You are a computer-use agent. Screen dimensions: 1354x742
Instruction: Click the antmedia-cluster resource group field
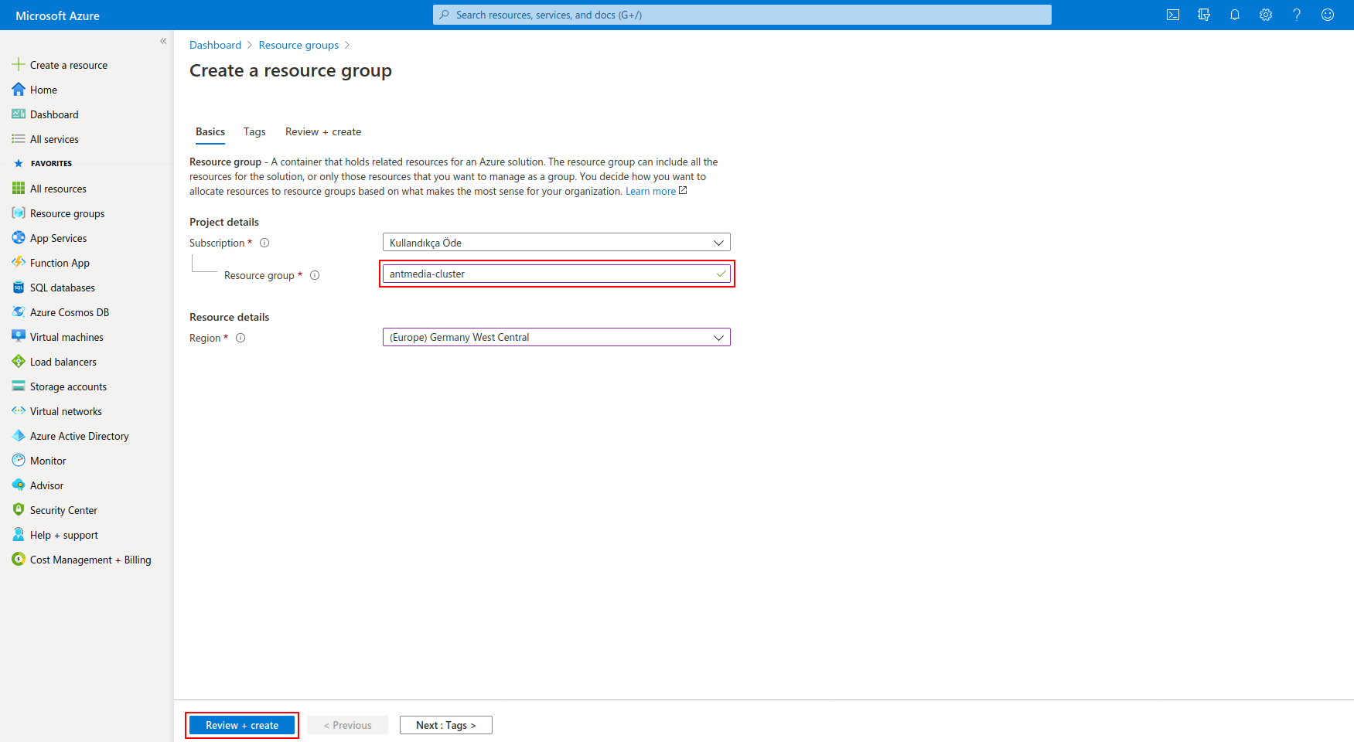557,274
